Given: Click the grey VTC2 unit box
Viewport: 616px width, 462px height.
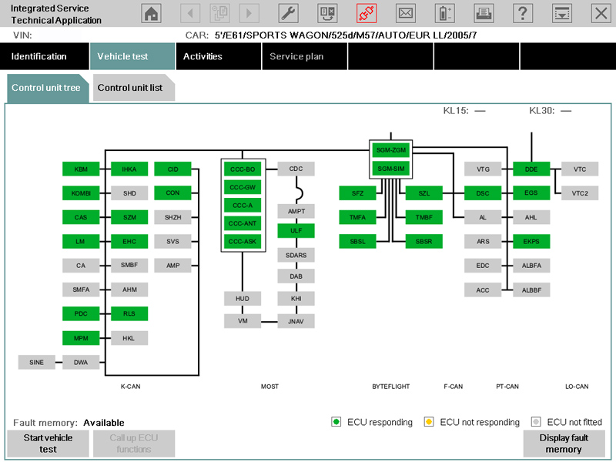Looking at the screenshot, I should point(580,193).
